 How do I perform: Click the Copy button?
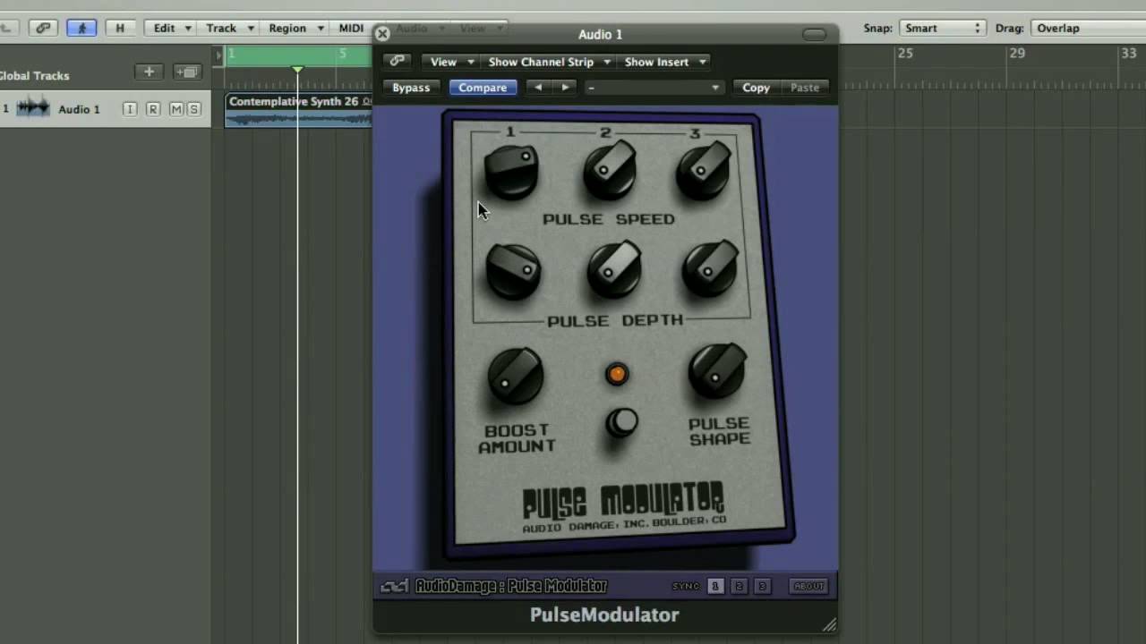click(756, 88)
